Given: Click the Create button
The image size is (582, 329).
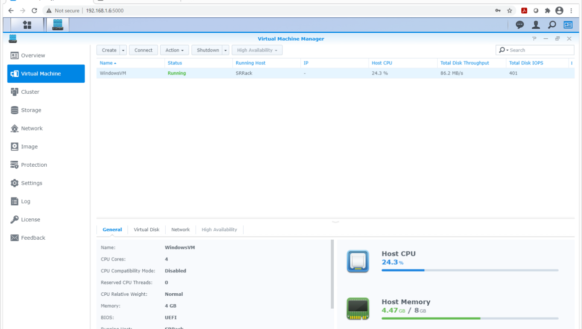Looking at the screenshot, I should (x=108, y=50).
